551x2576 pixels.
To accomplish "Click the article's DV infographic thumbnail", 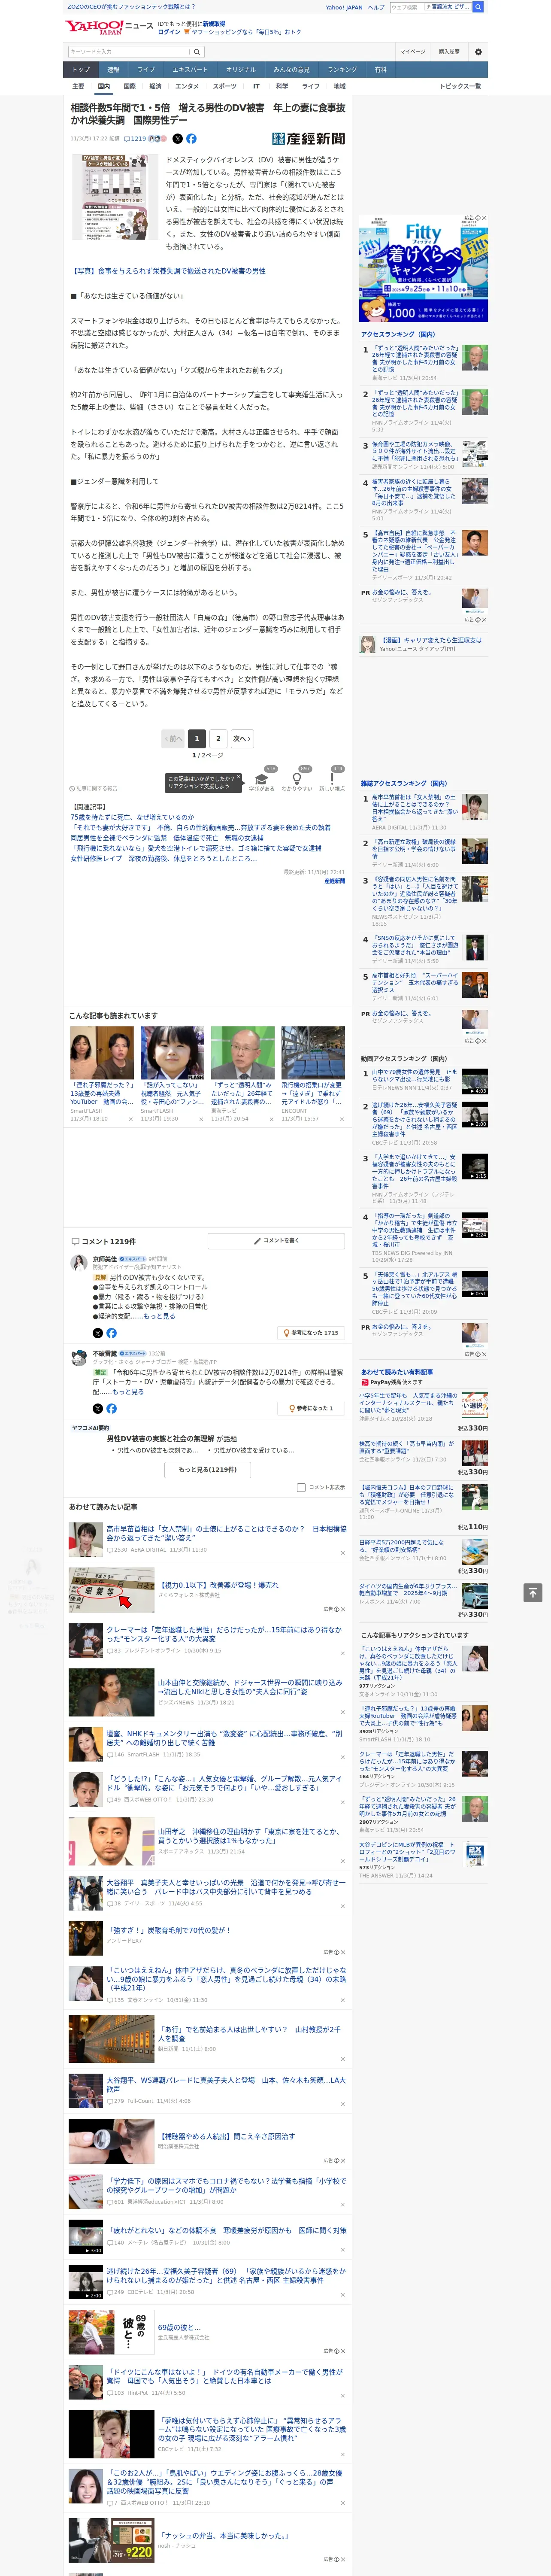I will (115, 197).
